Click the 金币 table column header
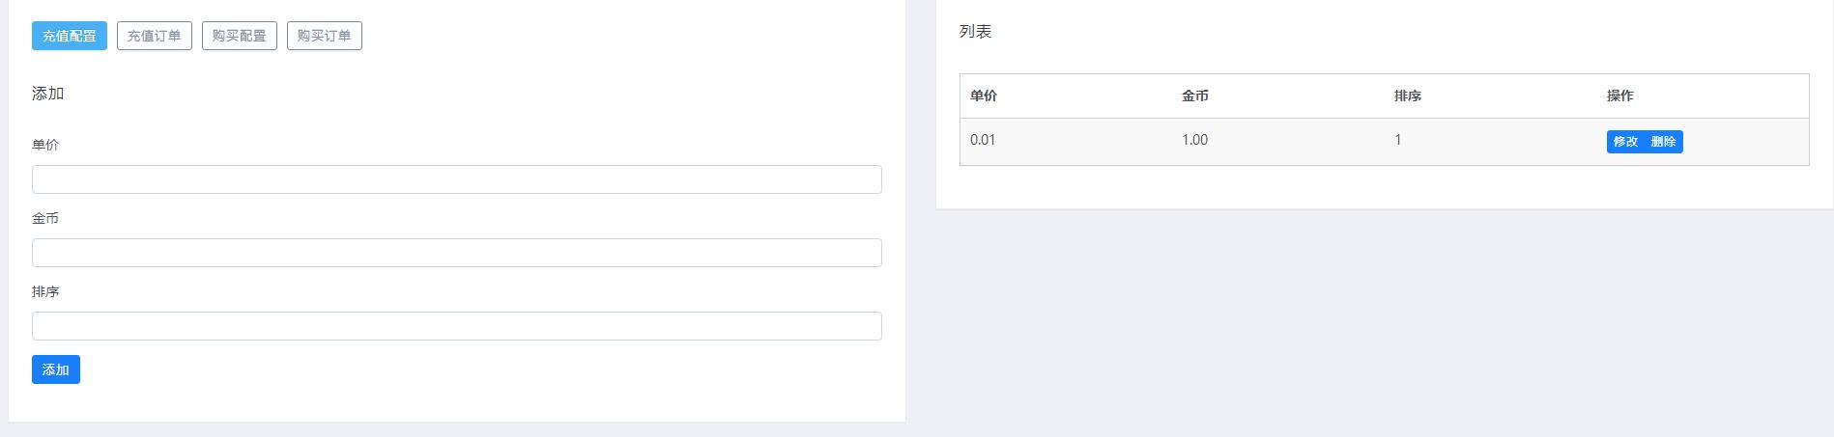Viewport: 1834px width, 437px height. tap(1195, 96)
